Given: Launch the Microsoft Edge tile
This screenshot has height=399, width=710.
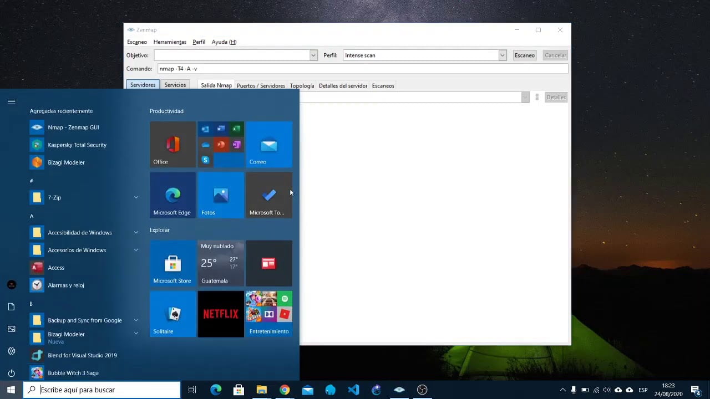Looking at the screenshot, I should click(x=173, y=195).
